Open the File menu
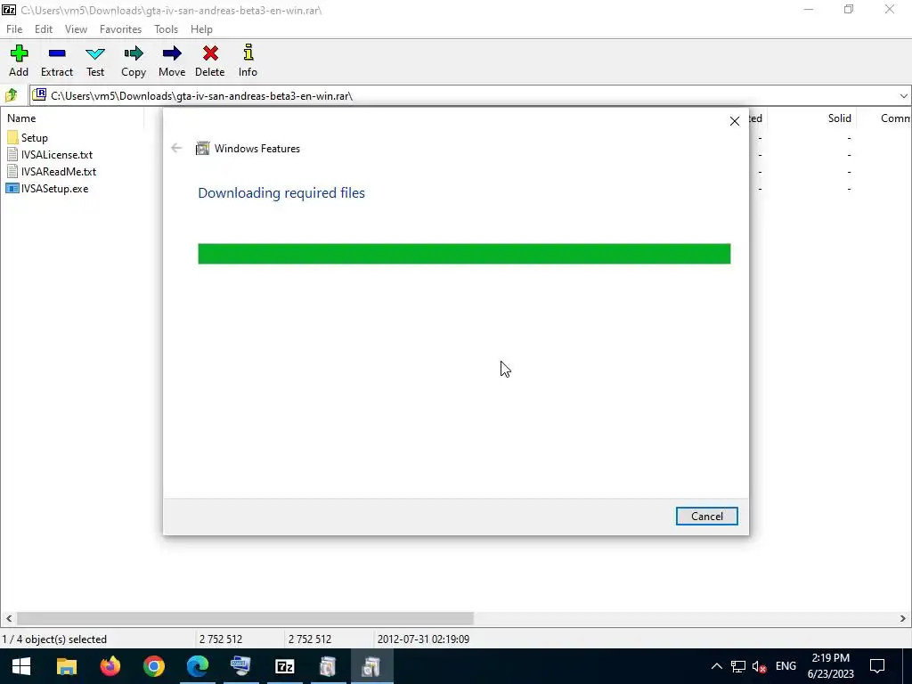This screenshot has height=684, width=912. click(x=14, y=29)
